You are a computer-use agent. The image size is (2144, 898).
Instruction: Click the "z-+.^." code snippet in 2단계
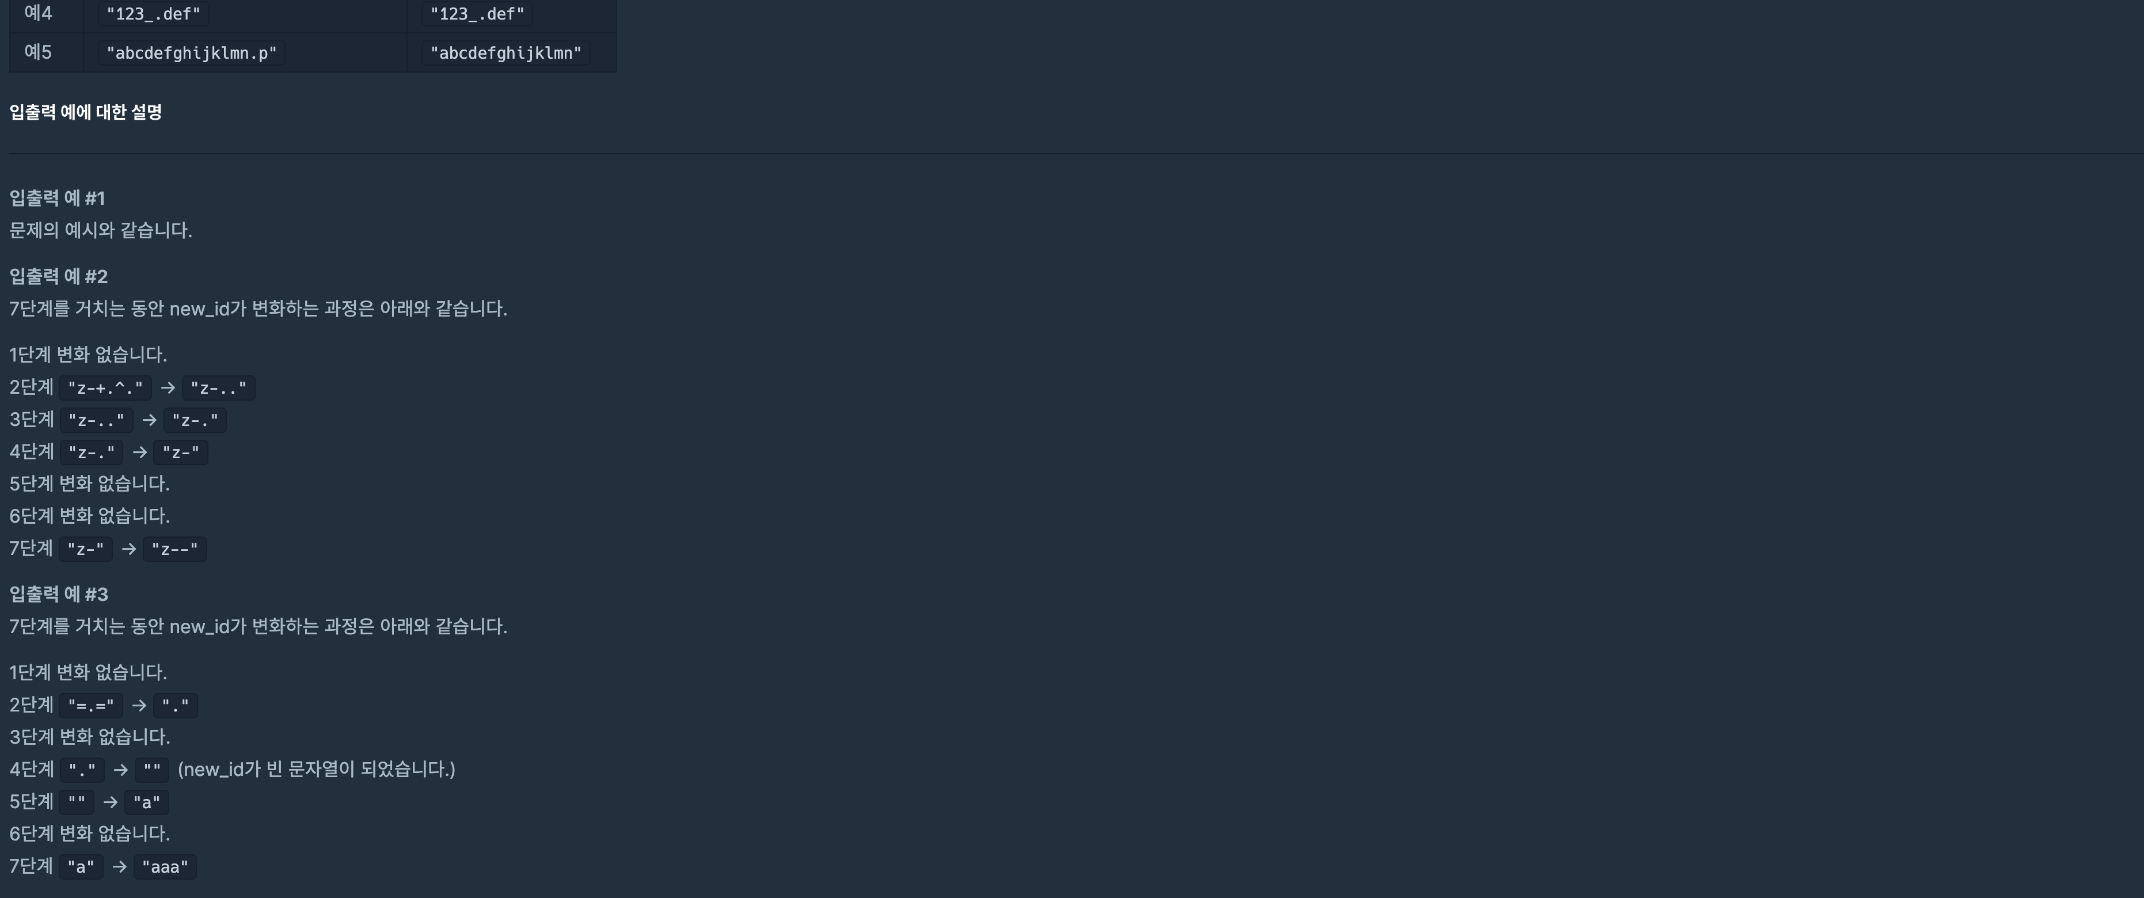coord(105,388)
